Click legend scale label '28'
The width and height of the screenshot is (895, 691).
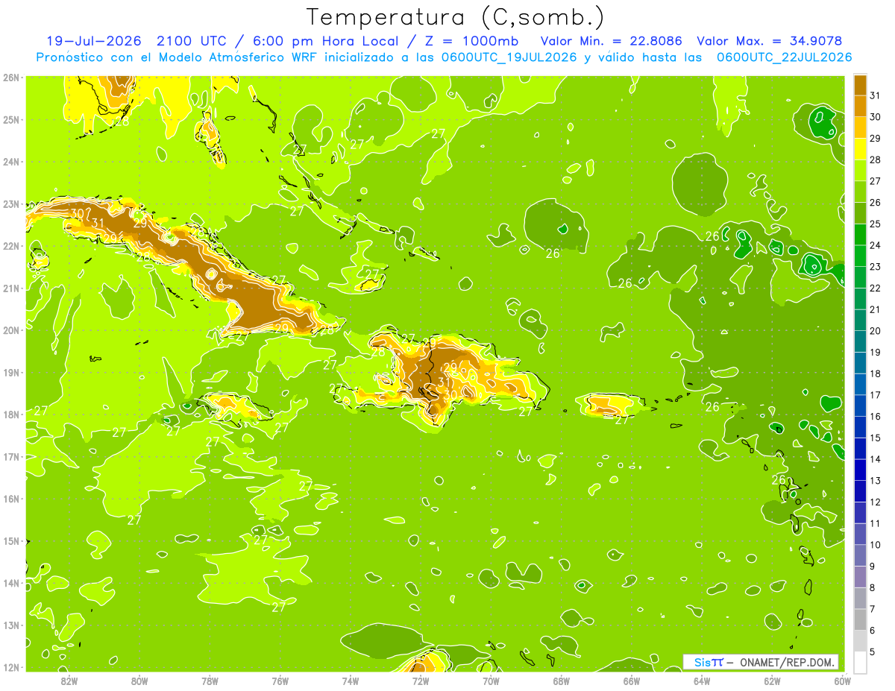tap(875, 159)
